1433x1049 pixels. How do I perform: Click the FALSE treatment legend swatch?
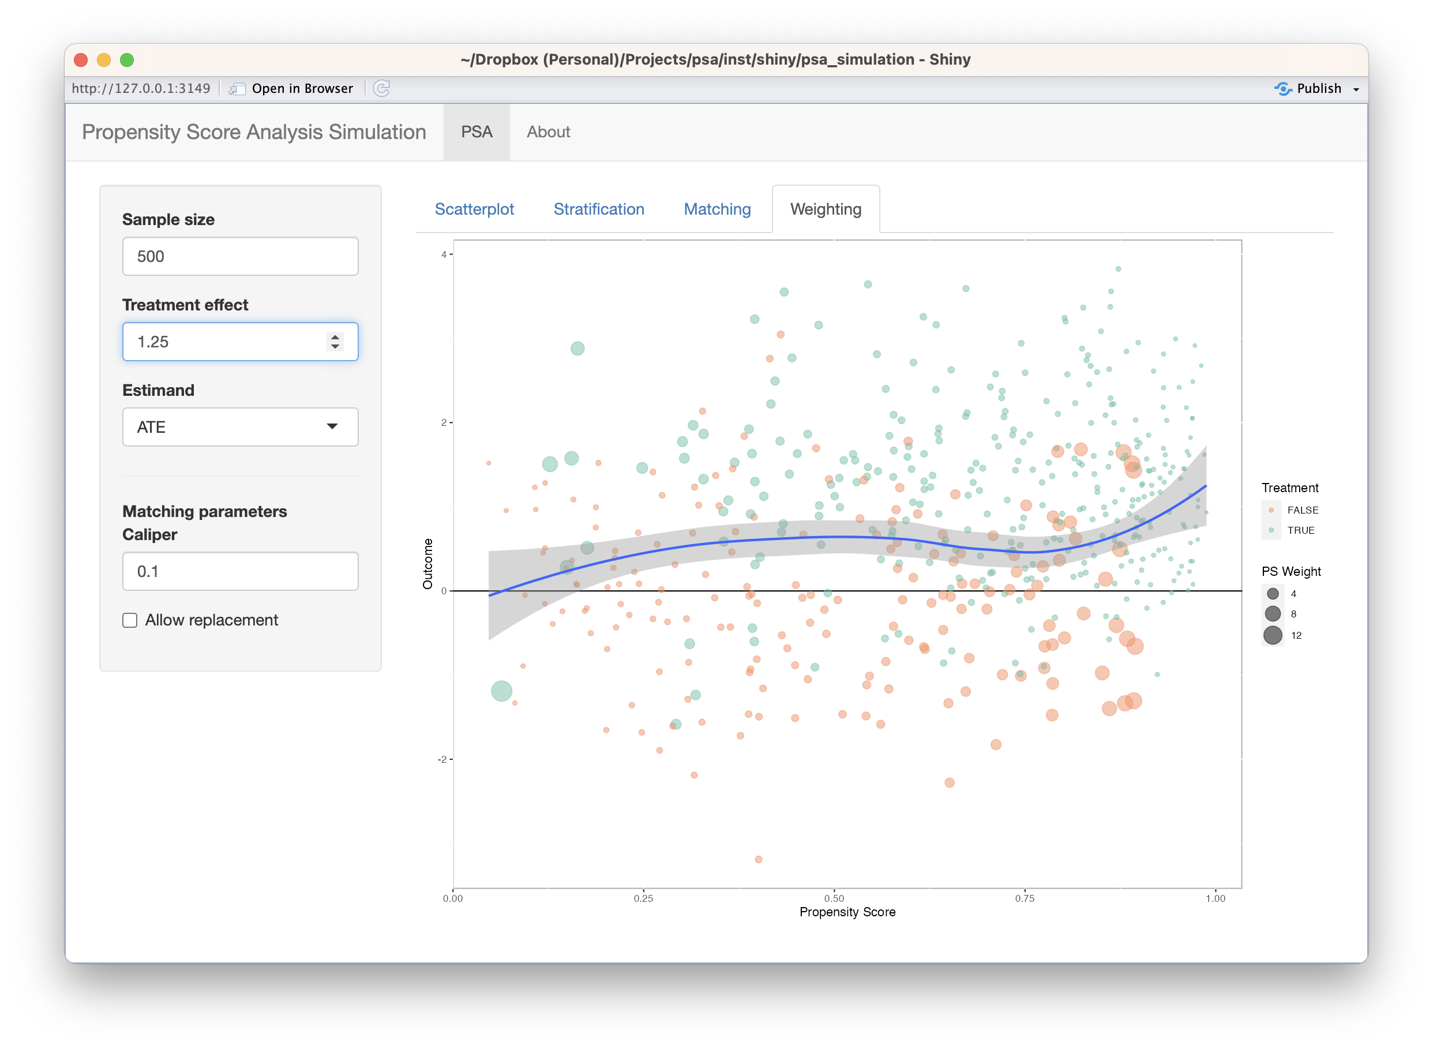point(1271,510)
